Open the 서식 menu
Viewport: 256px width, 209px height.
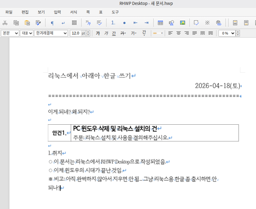click(73, 12)
